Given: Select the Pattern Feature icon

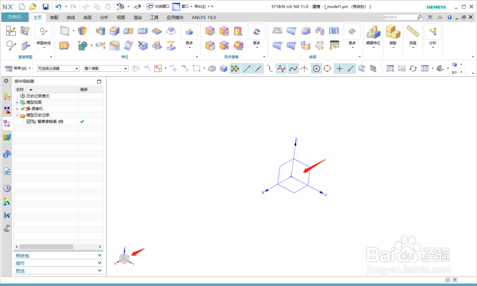Looking at the screenshot, I should tap(156, 31).
